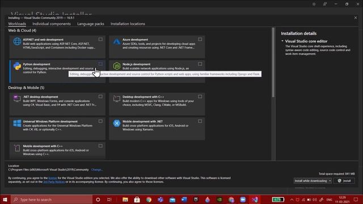363x204 pixels.
Task: Check .NET desktop development workload
Action: pyautogui.click(x=100, y=96)
